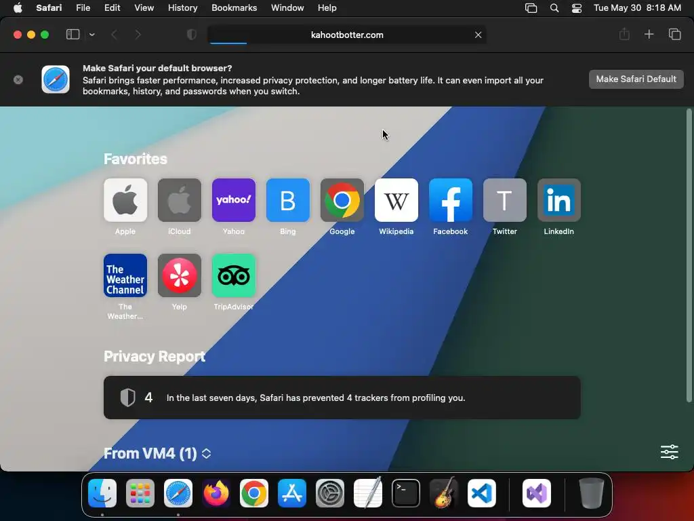This screenshot has height=521, width=694.
Task: Open Finder from the Dock
Action: coord(102,493)
